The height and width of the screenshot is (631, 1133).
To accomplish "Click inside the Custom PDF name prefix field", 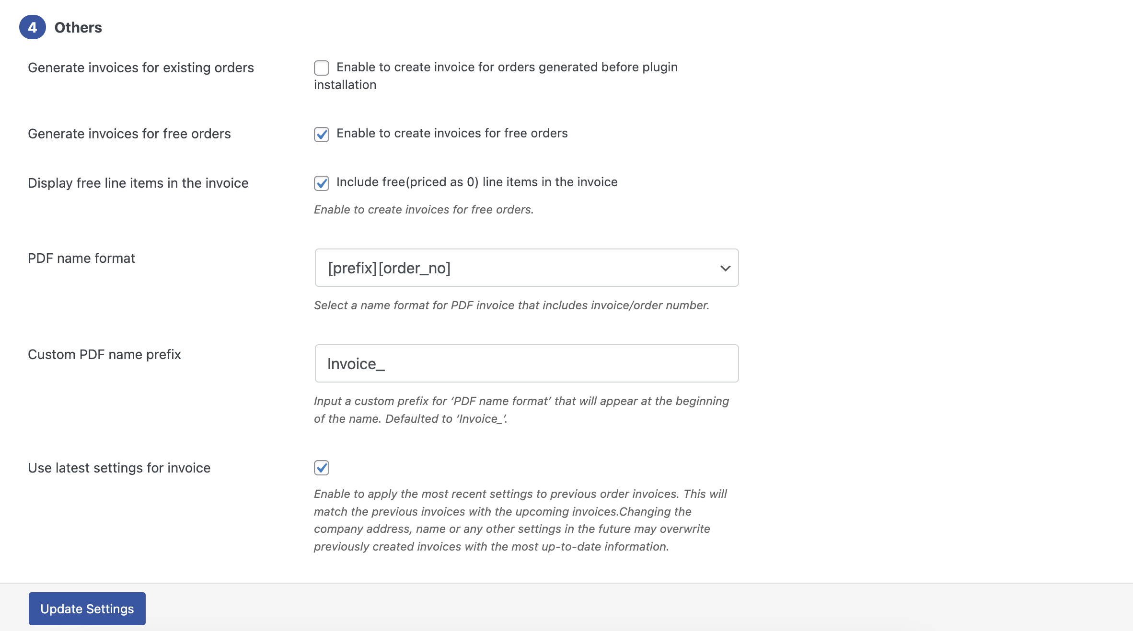I will 526,363.
